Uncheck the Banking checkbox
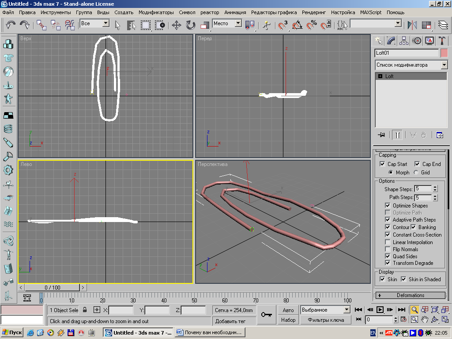 click(x=413, y=227)
